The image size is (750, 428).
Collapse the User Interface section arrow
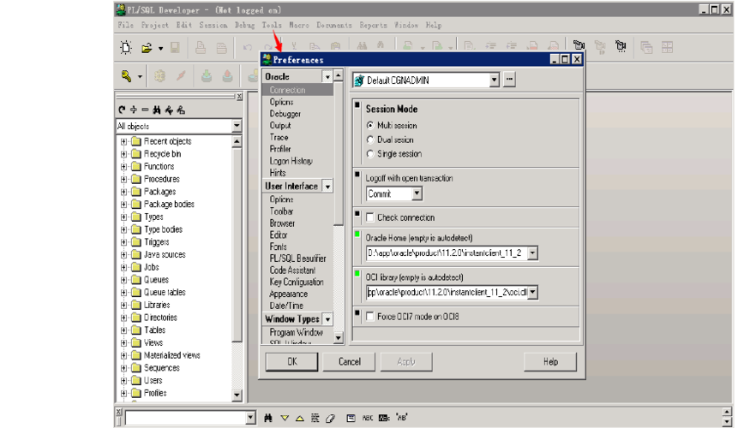point(327,187)
